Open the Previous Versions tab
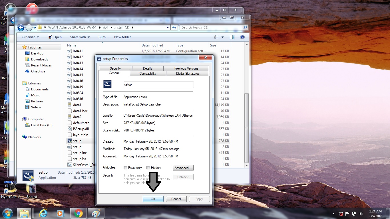This screenshot has height=219, width=390. tap(186, 68)
